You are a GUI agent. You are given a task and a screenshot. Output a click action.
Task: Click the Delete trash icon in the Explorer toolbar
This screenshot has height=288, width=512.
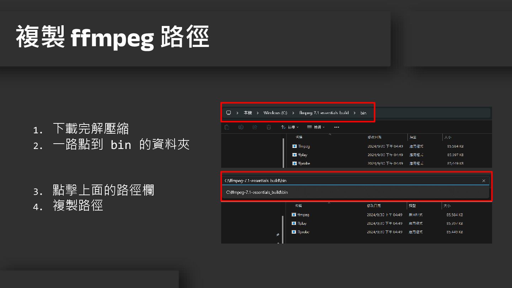[269, 127]
